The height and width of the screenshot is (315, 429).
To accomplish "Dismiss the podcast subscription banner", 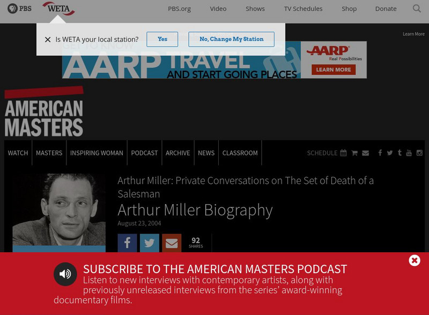I will pos(414,260).
